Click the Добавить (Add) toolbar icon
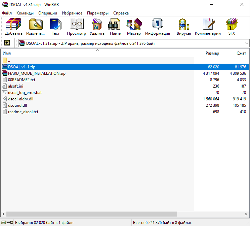 tap(13, 27)
